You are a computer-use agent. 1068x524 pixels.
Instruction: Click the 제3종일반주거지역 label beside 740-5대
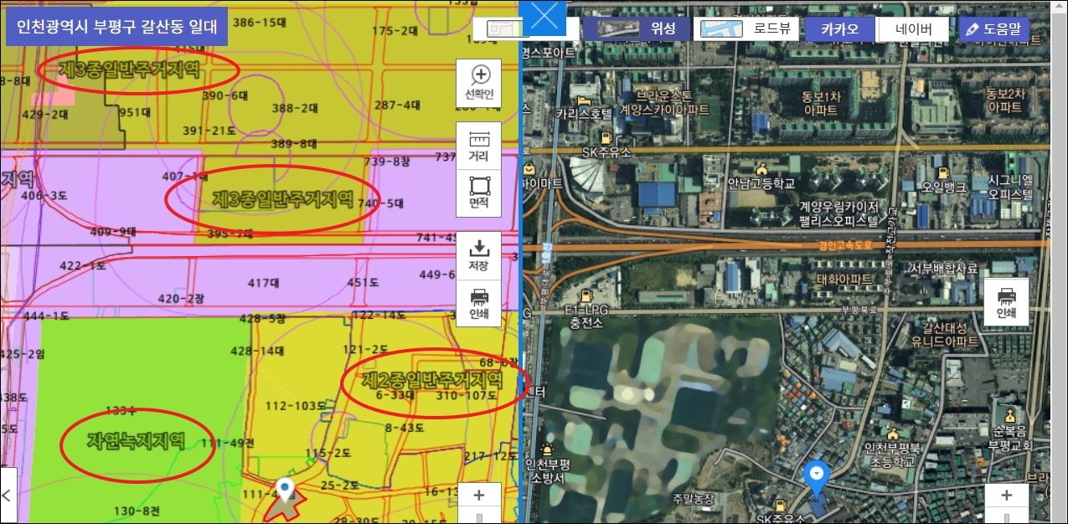[x=282, y=199]
